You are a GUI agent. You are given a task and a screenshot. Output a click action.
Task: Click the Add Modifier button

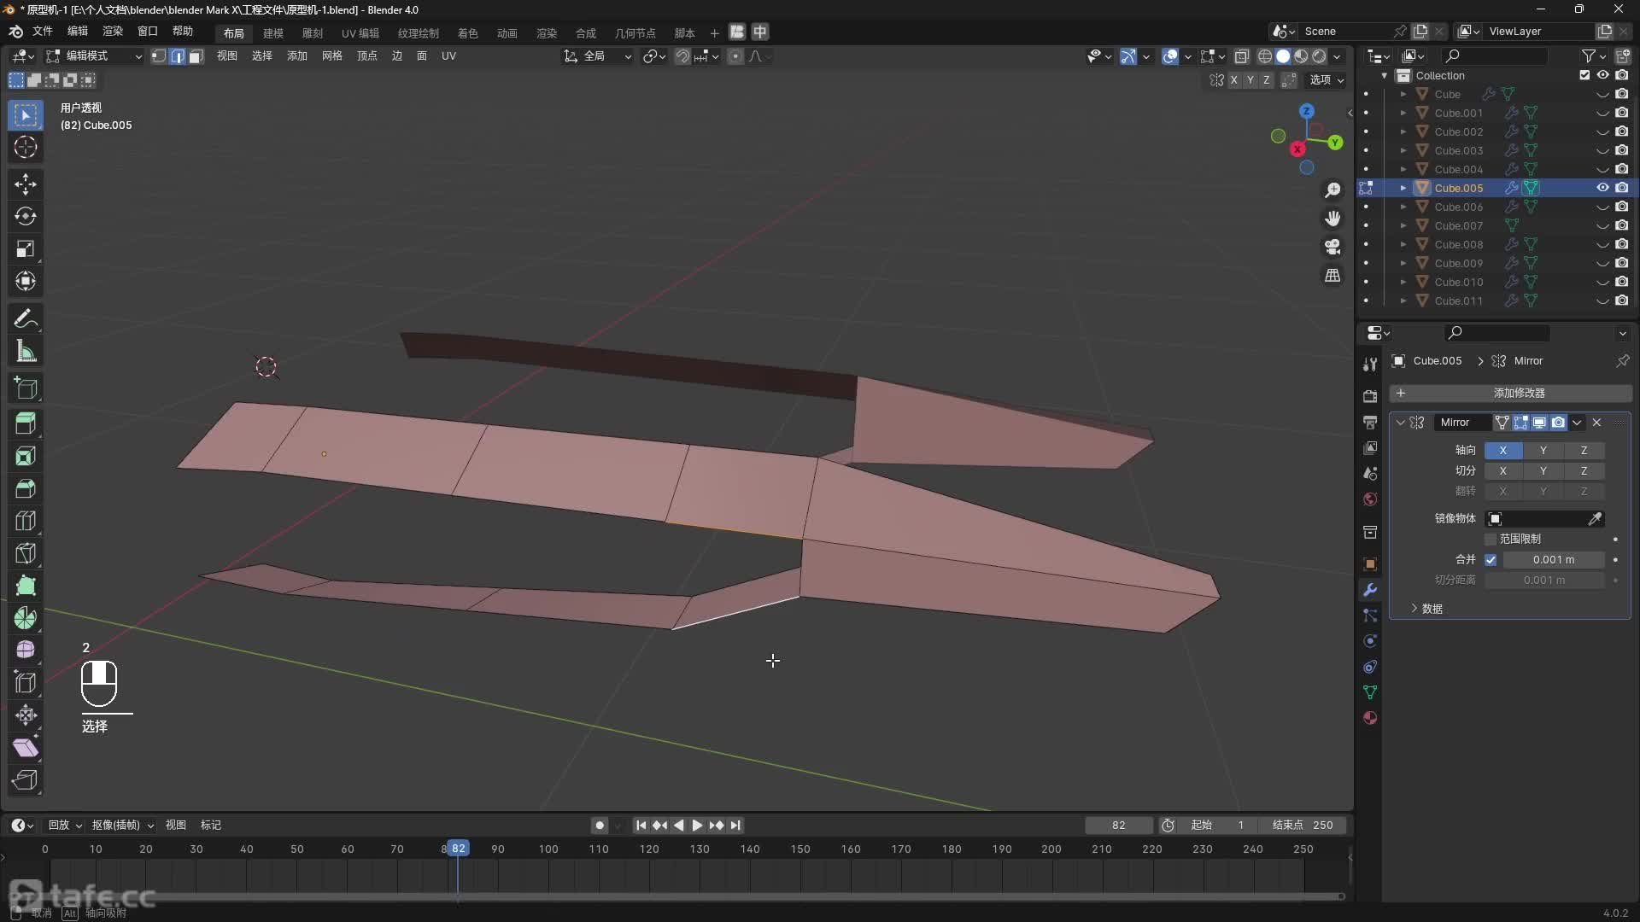(x=1510, y=394)
